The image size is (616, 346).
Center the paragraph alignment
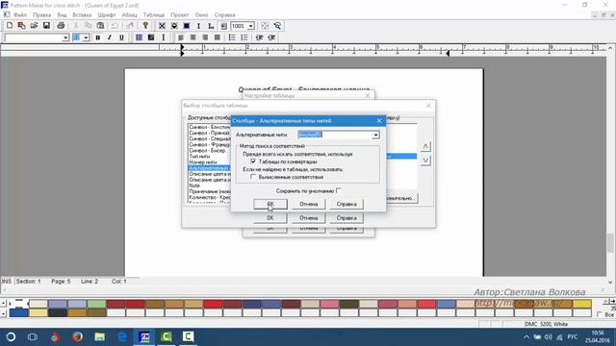pos(192,37)
